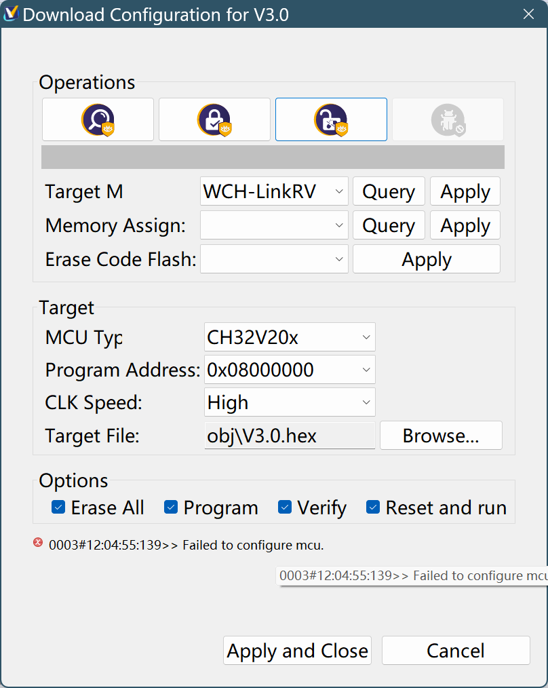This screenshot has width=548, height=688.
Task: Open the WCH-LinkRV target mode dropdown
Action: click(x=274, y=192)
